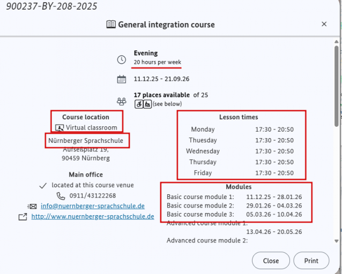Click the clock icon next to Evening
Viewport: 342px width, 274px height.
pyautogui.click(x=122, y=60)
